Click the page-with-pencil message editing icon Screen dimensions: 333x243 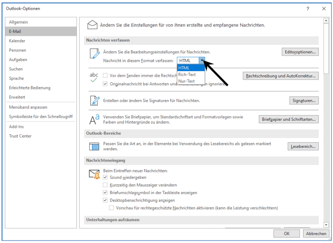click(95, 54)
